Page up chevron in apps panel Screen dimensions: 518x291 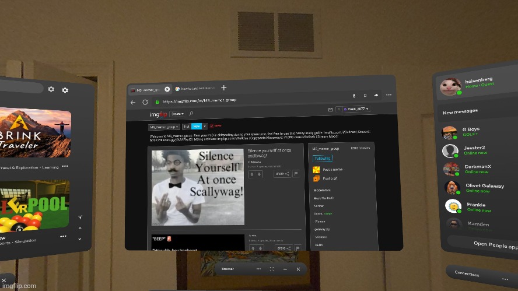[80, 228]
